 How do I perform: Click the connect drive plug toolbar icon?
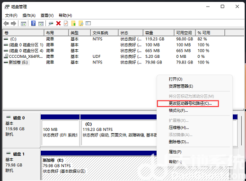coord(51,24)
